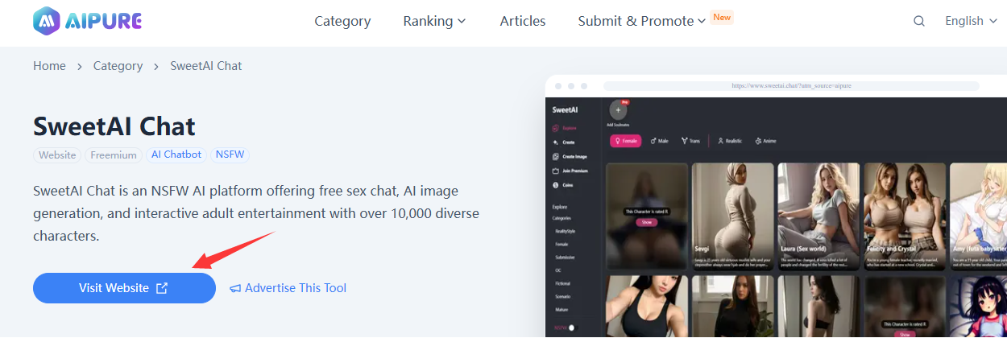Select the Female filter chip in preview
1007x338 pixels.
point(625,140)
